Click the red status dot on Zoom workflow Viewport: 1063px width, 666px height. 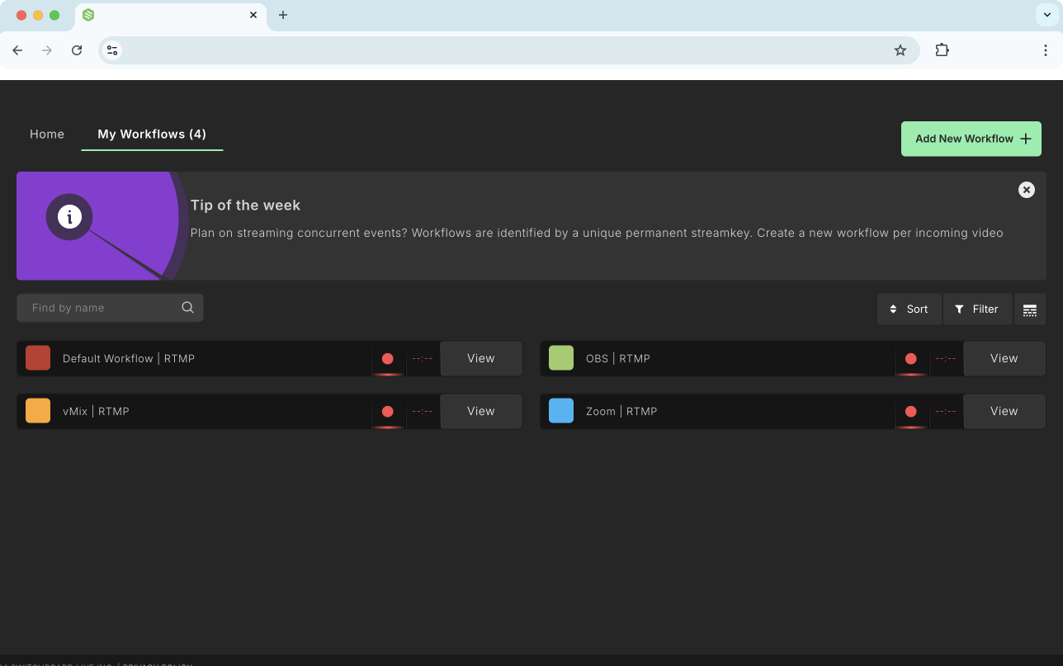[911, 411]
